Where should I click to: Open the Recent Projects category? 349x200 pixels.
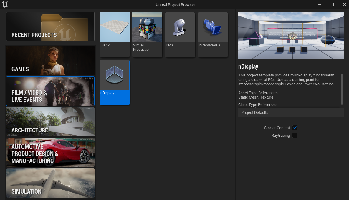pos(50,26)
